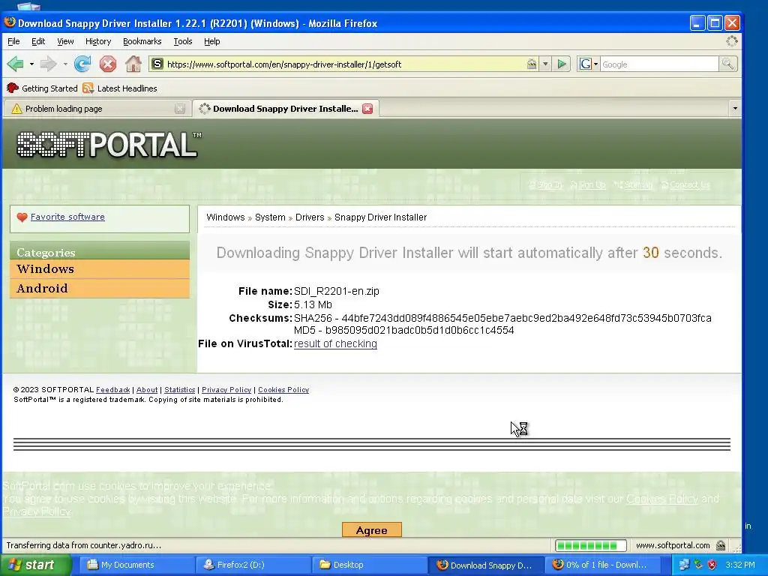
Task: Click the Go green arrow button
Action: [562, 64]
